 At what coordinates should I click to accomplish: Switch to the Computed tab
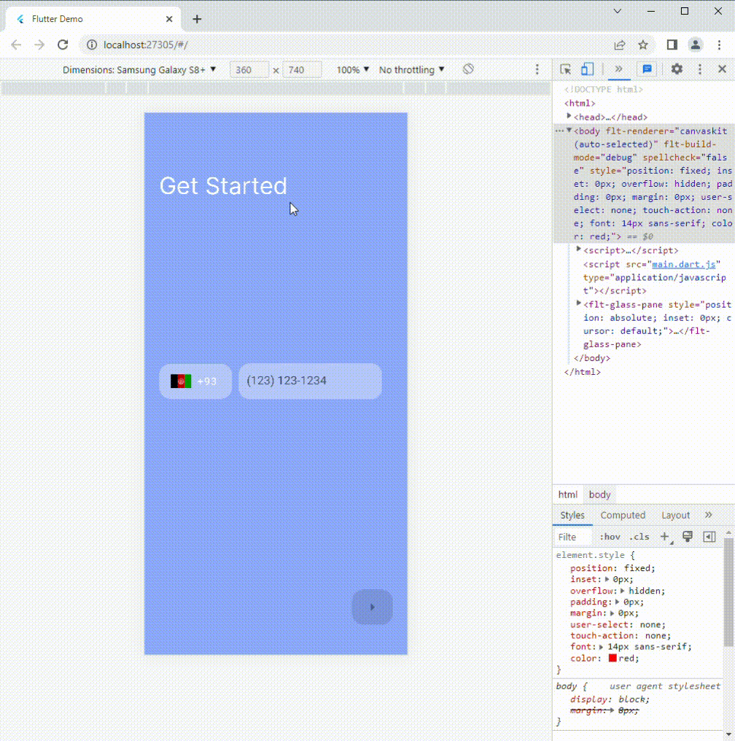click(623, 515)
